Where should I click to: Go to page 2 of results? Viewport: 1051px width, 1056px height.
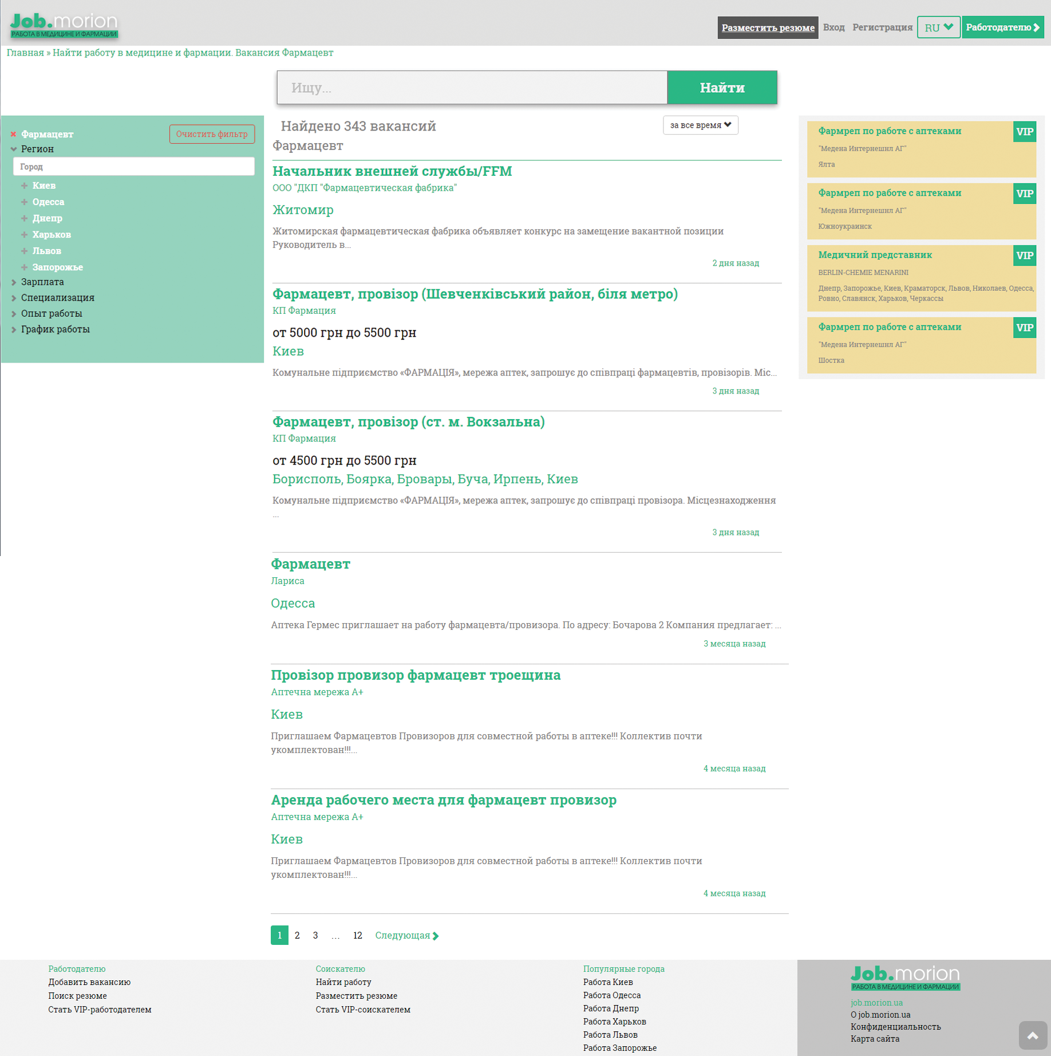297,935
